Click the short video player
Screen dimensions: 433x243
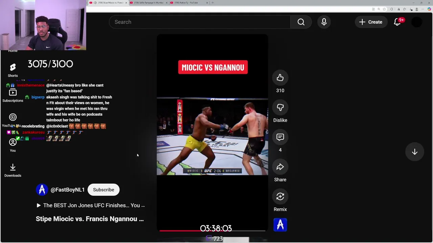212,133
